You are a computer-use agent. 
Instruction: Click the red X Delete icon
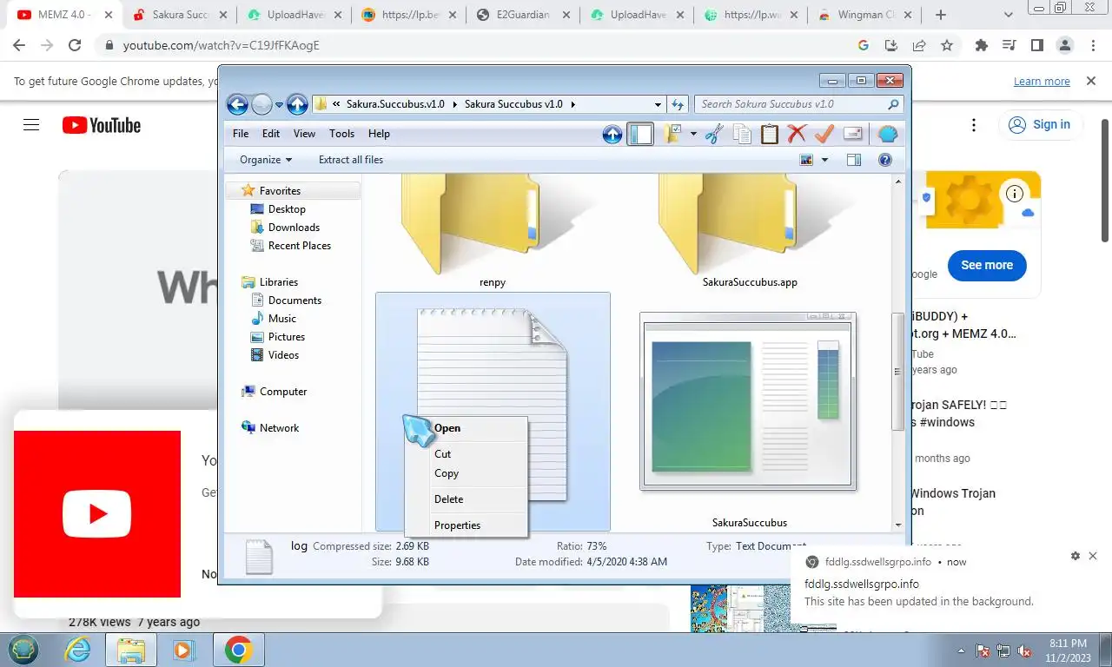(797, 134)
